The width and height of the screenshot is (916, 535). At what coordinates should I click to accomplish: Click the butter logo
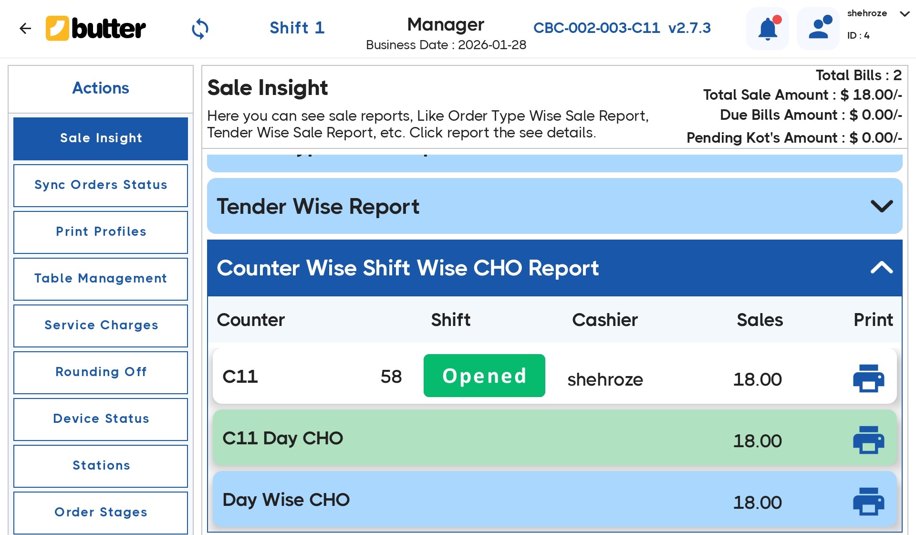tap(95, 28)
